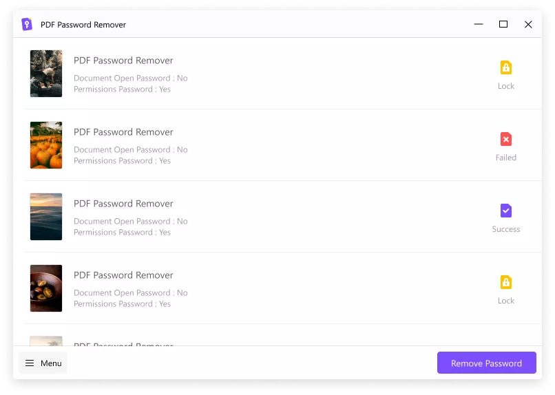Select the ocean sunset PDF thumbnail

coord(46,217)
